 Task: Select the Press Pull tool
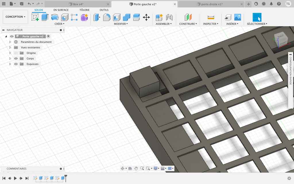click(x=97, y=18)
